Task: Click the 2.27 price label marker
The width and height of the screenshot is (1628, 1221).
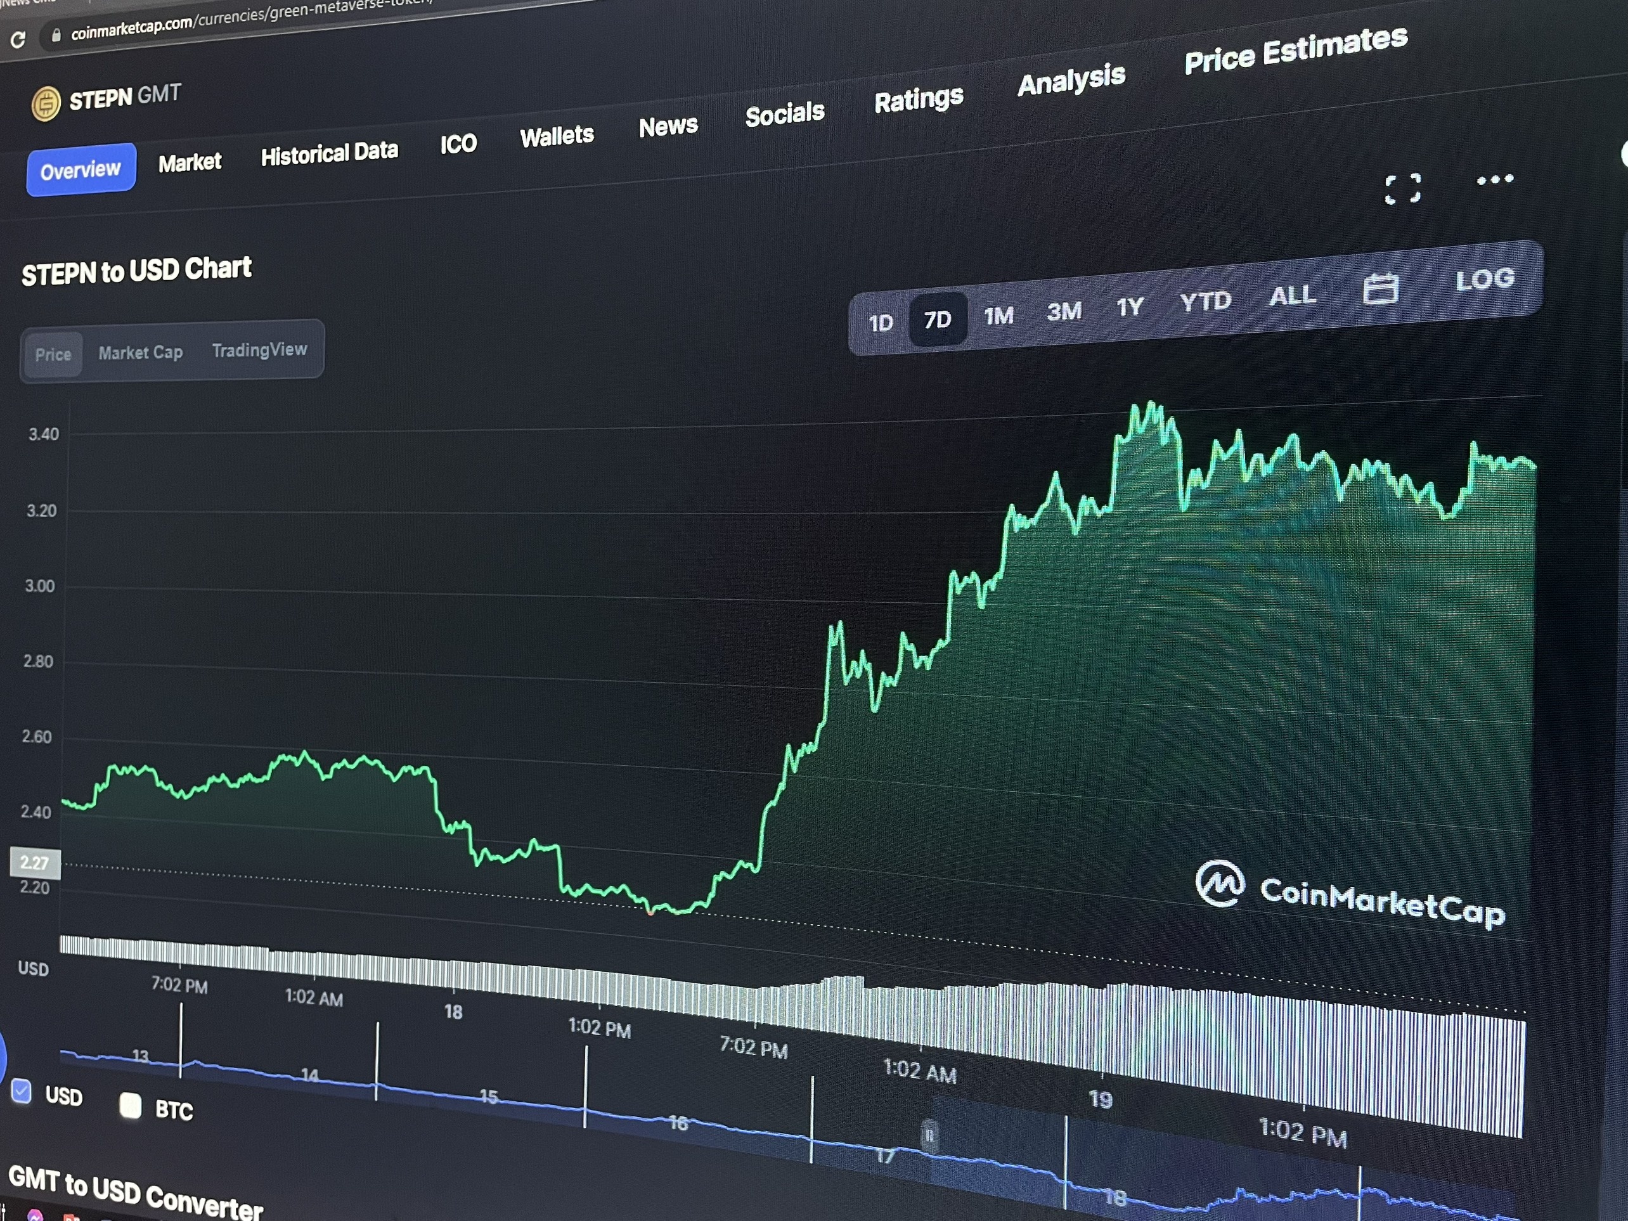Action: pyautogui.click(x=35, y=863)
